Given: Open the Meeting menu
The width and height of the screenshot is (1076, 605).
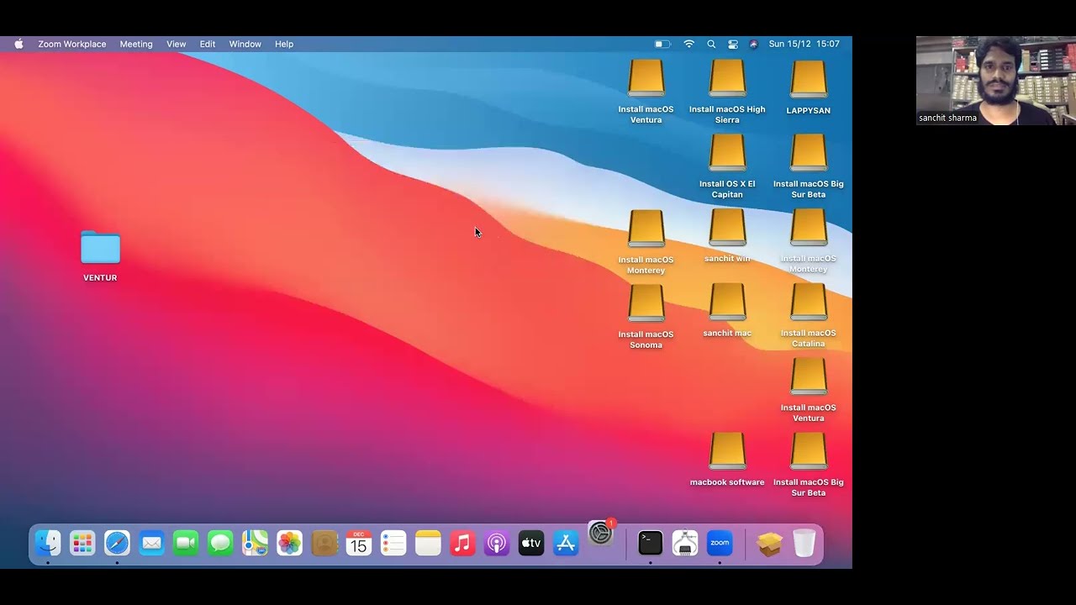Looking at the screenshot, I should pos(136,44).
